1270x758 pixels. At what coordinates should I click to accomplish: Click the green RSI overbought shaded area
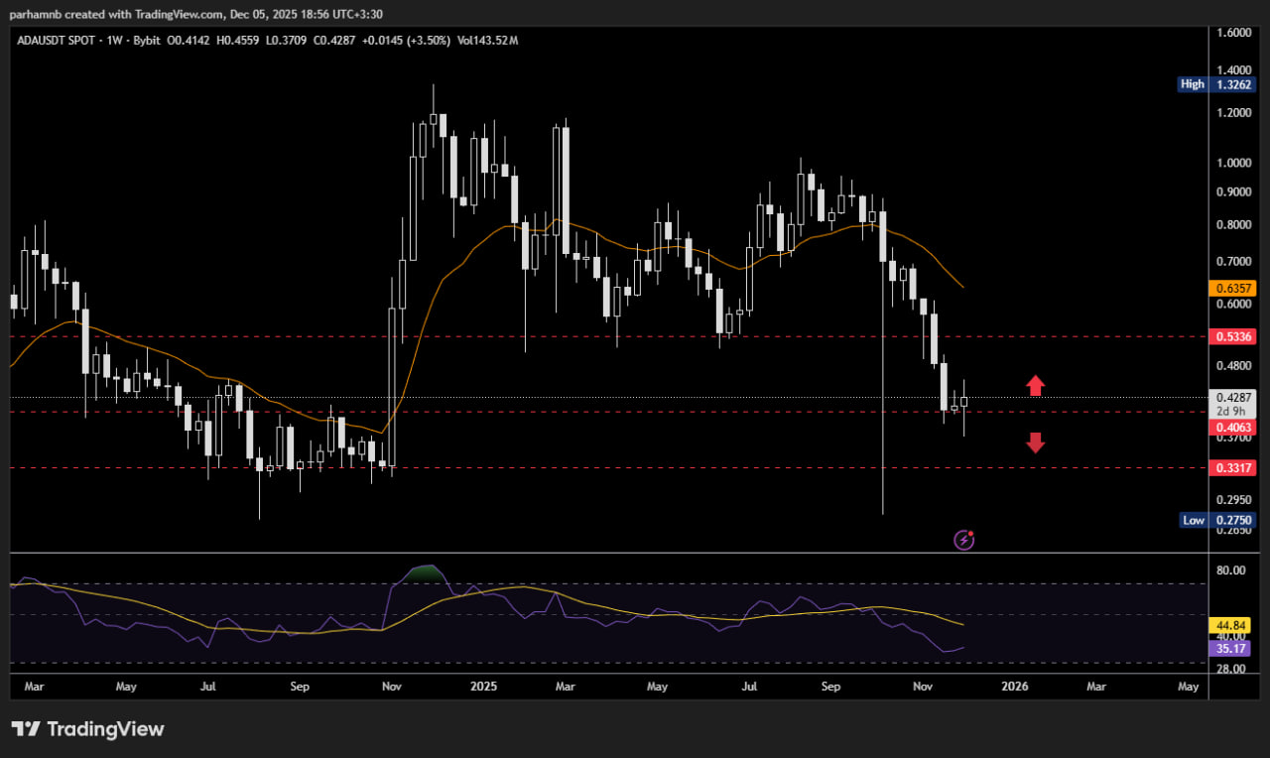click(x=424, y=572)
